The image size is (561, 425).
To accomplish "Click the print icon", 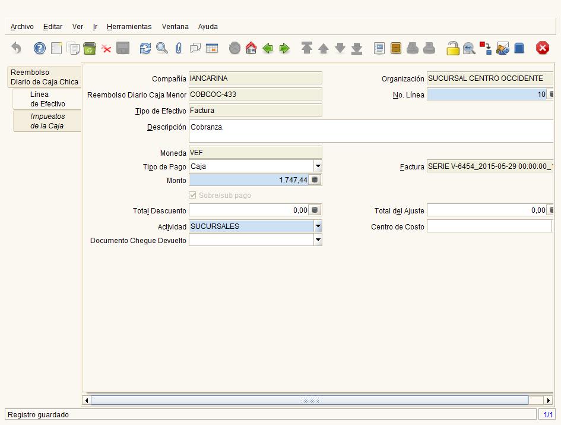I will 429,48.
